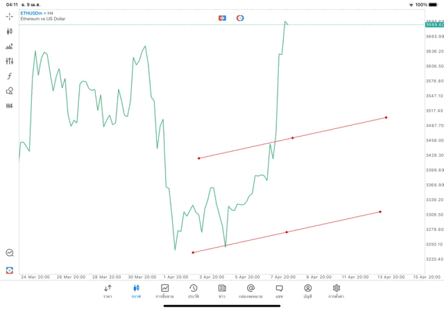Viewport: 444px width, 310px height.
Task: Open the objects shapes icon
Action: [10, 91]
